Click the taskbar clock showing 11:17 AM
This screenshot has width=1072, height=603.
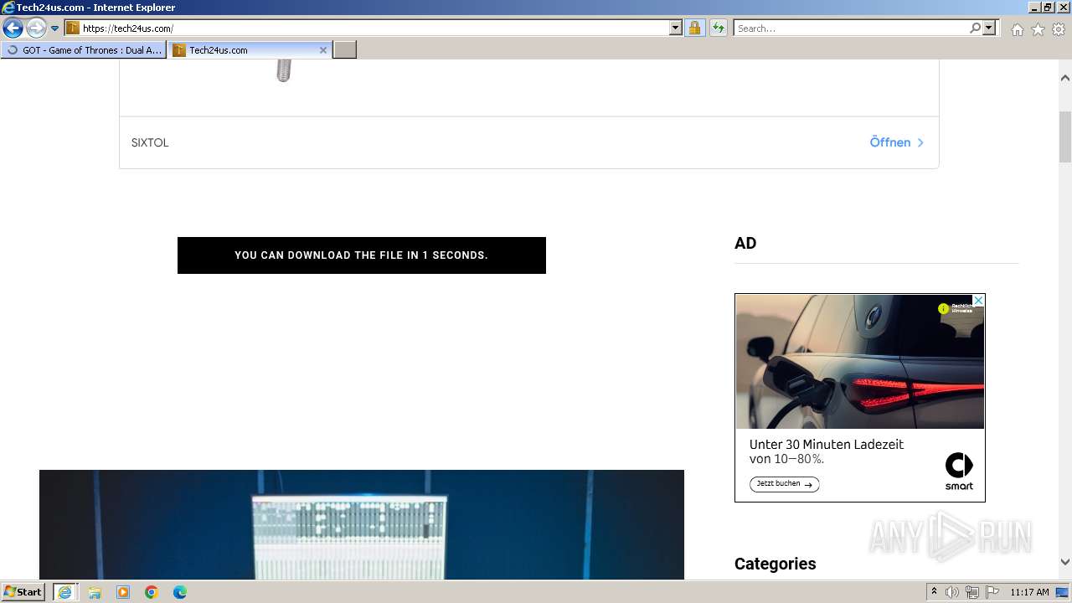pyautogui.click(x=1029, y=592)
